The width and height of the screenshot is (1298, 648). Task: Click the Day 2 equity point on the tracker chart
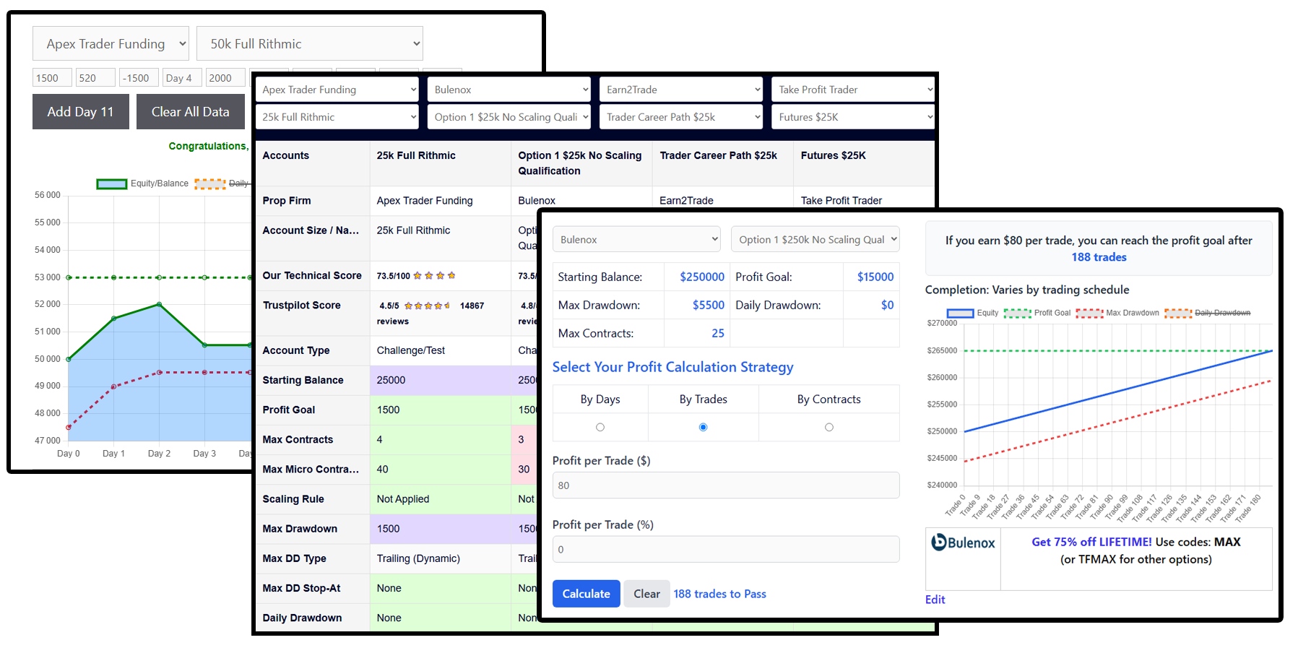(x=159, y=304)
